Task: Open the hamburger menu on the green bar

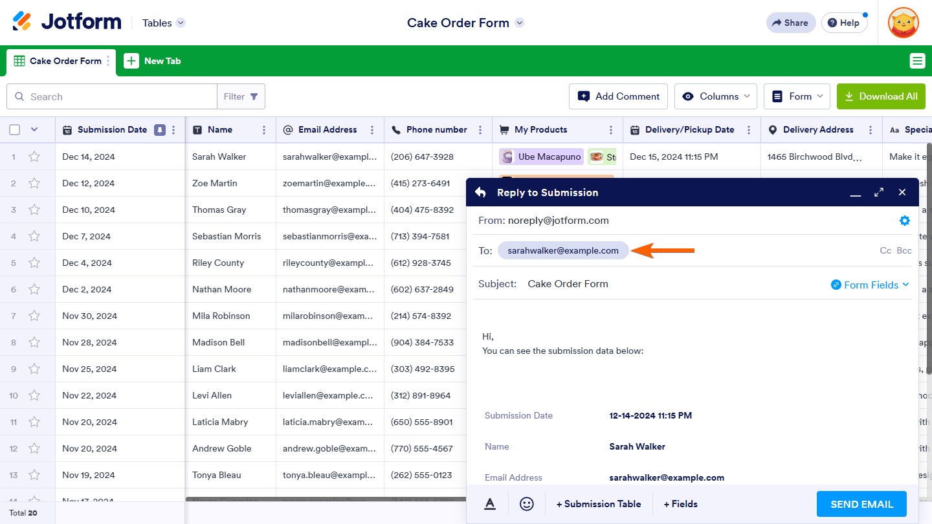Action: pos(917,61)
